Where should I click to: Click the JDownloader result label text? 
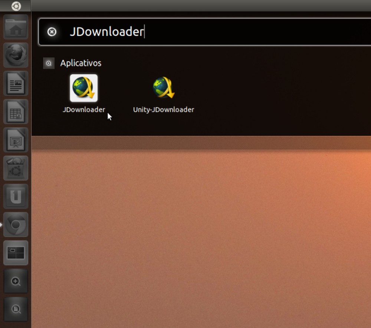[83, 109]
